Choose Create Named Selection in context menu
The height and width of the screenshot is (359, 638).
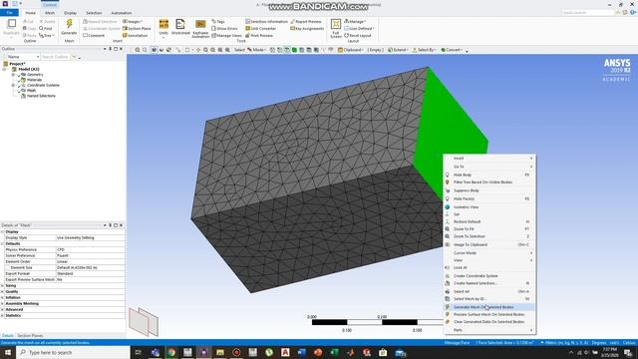coord(489,283)
